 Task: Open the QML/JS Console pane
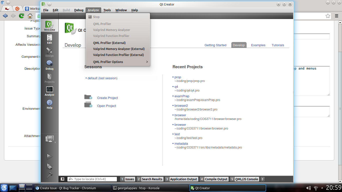tap(245, 179)
